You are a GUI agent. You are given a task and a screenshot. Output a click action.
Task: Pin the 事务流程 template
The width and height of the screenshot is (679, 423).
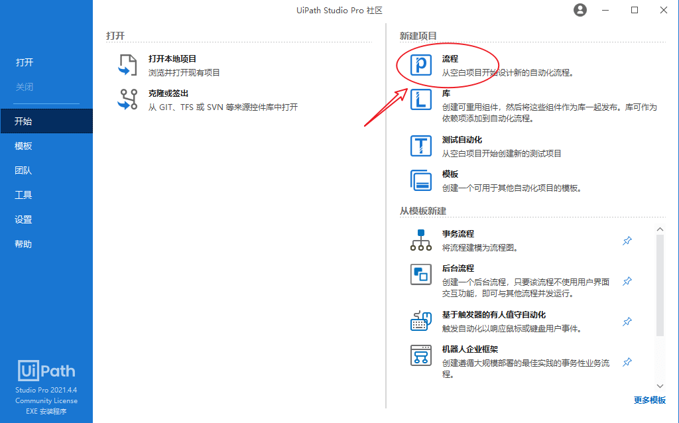(x=627, y=241)
